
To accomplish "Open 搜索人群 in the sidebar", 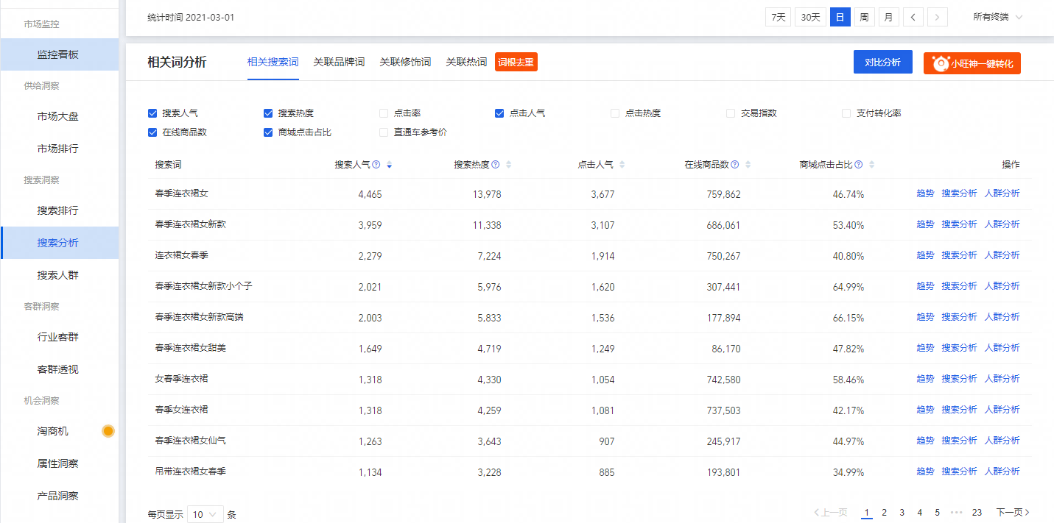I will 59,275.
